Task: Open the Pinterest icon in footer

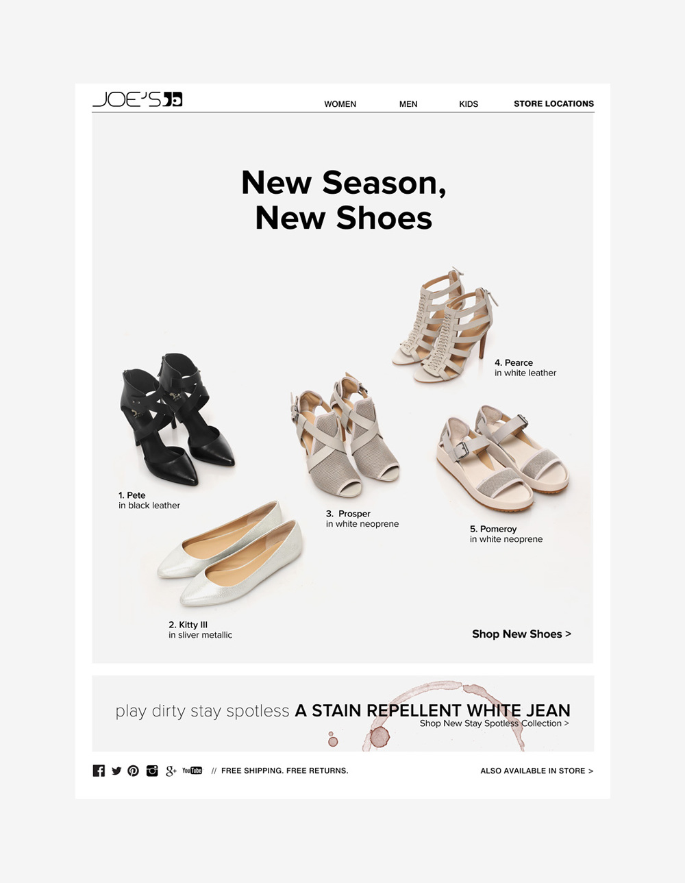Action: click(x=134, y=771)
